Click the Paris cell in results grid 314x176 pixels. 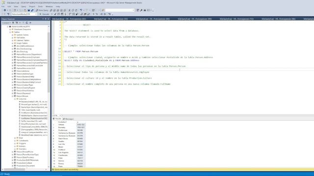(67, 166)
